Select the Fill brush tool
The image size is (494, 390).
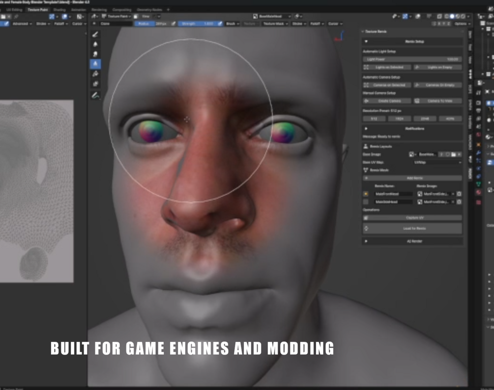[x=95, y=74]
